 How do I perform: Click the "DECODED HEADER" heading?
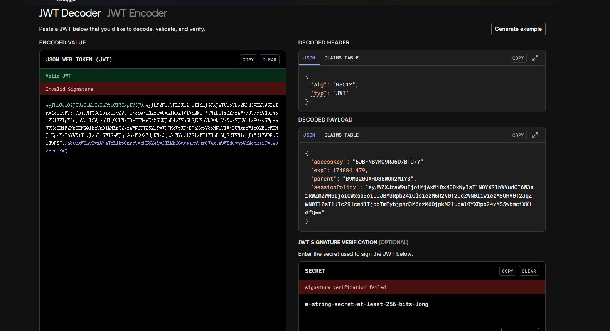324,42
